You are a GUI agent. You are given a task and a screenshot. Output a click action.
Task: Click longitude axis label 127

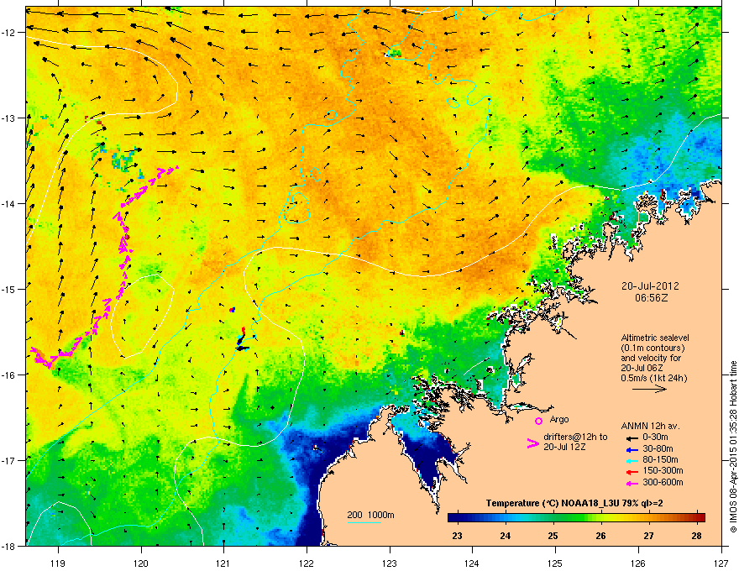coord(721,563)
